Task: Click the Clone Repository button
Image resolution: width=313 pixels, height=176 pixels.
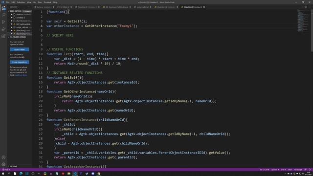Action: pyautogui.click(x=20, y=62)
